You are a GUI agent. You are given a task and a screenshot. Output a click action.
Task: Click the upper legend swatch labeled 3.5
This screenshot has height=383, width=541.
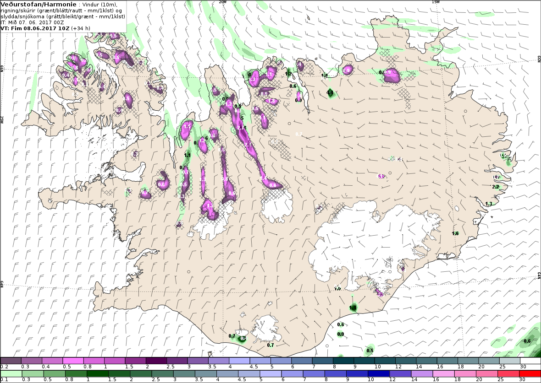tap(219, 361)
